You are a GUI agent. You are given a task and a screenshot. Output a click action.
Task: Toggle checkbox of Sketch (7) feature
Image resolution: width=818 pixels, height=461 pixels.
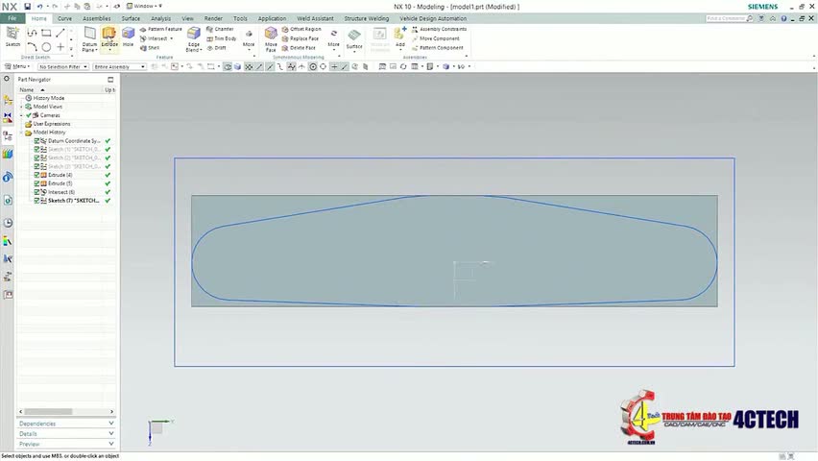[x=37, y=201]
